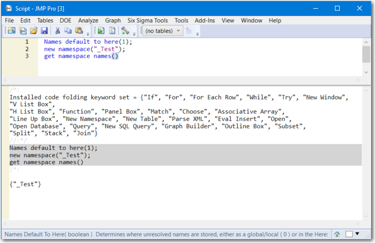Screen dimensions: 375x243
Task: Click the script editor scroll-up arrow
Action: click(x=366, y=42)
